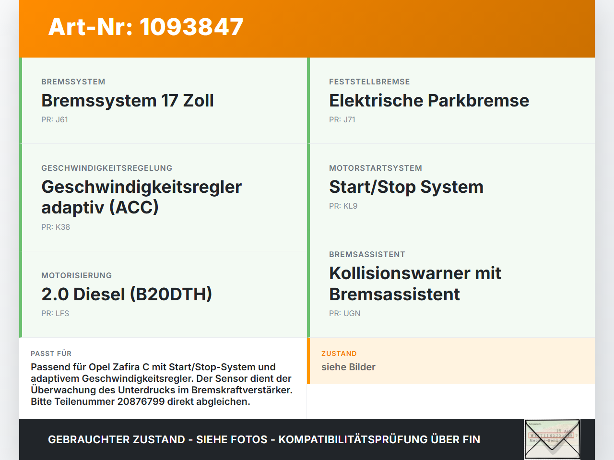Viewport: 614px width, 460px height.
Task: Select "Kollisionswarner mit Bremsassistent" value
Action: 415,283
